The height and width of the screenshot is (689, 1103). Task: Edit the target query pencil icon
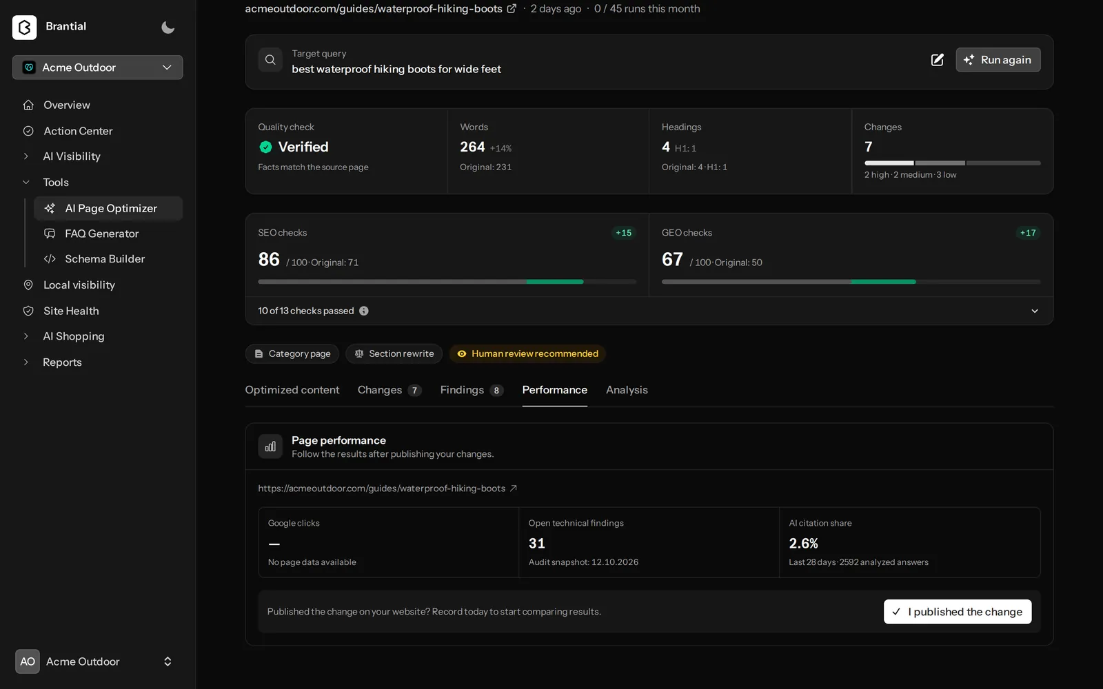[938, 60]
